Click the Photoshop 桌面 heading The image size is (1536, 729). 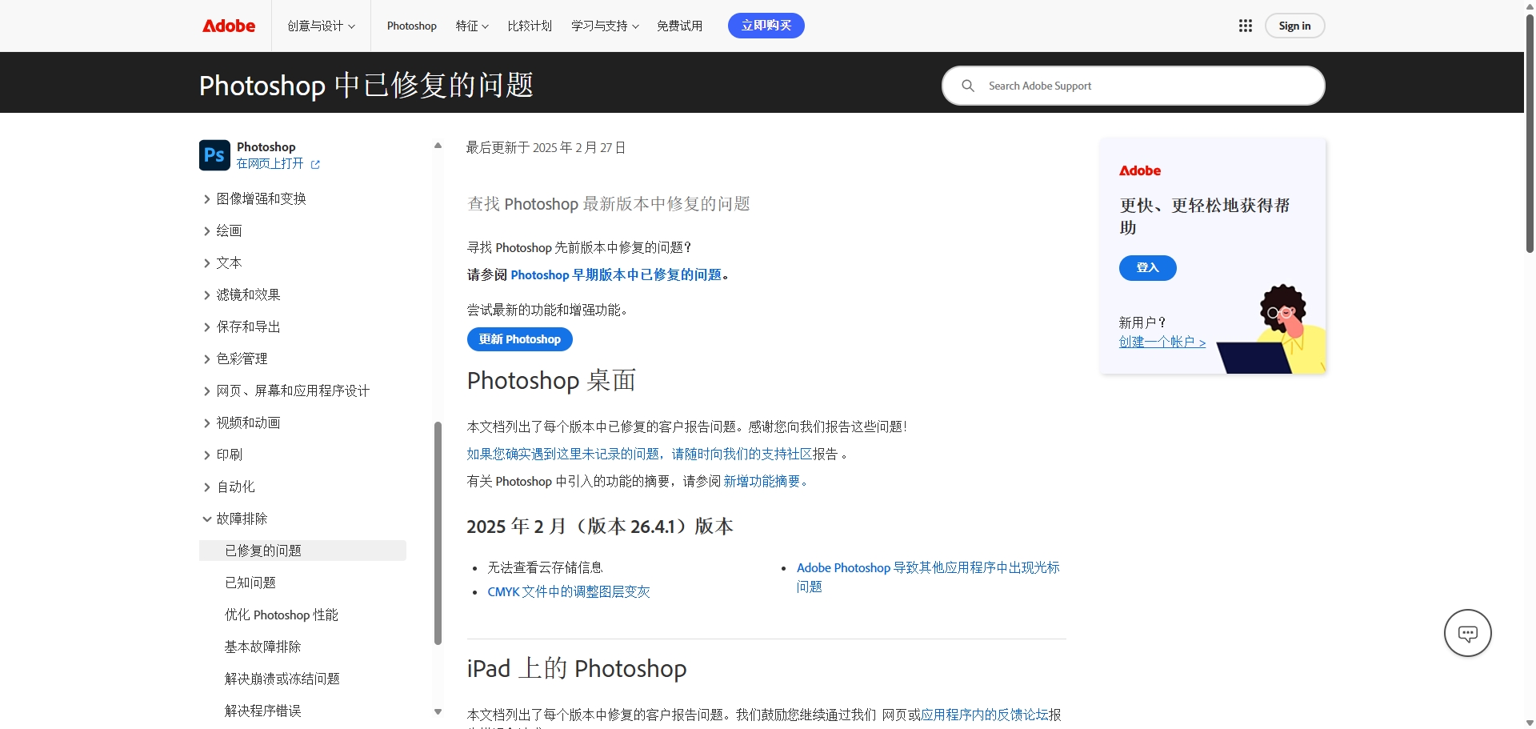coord(551,380)
